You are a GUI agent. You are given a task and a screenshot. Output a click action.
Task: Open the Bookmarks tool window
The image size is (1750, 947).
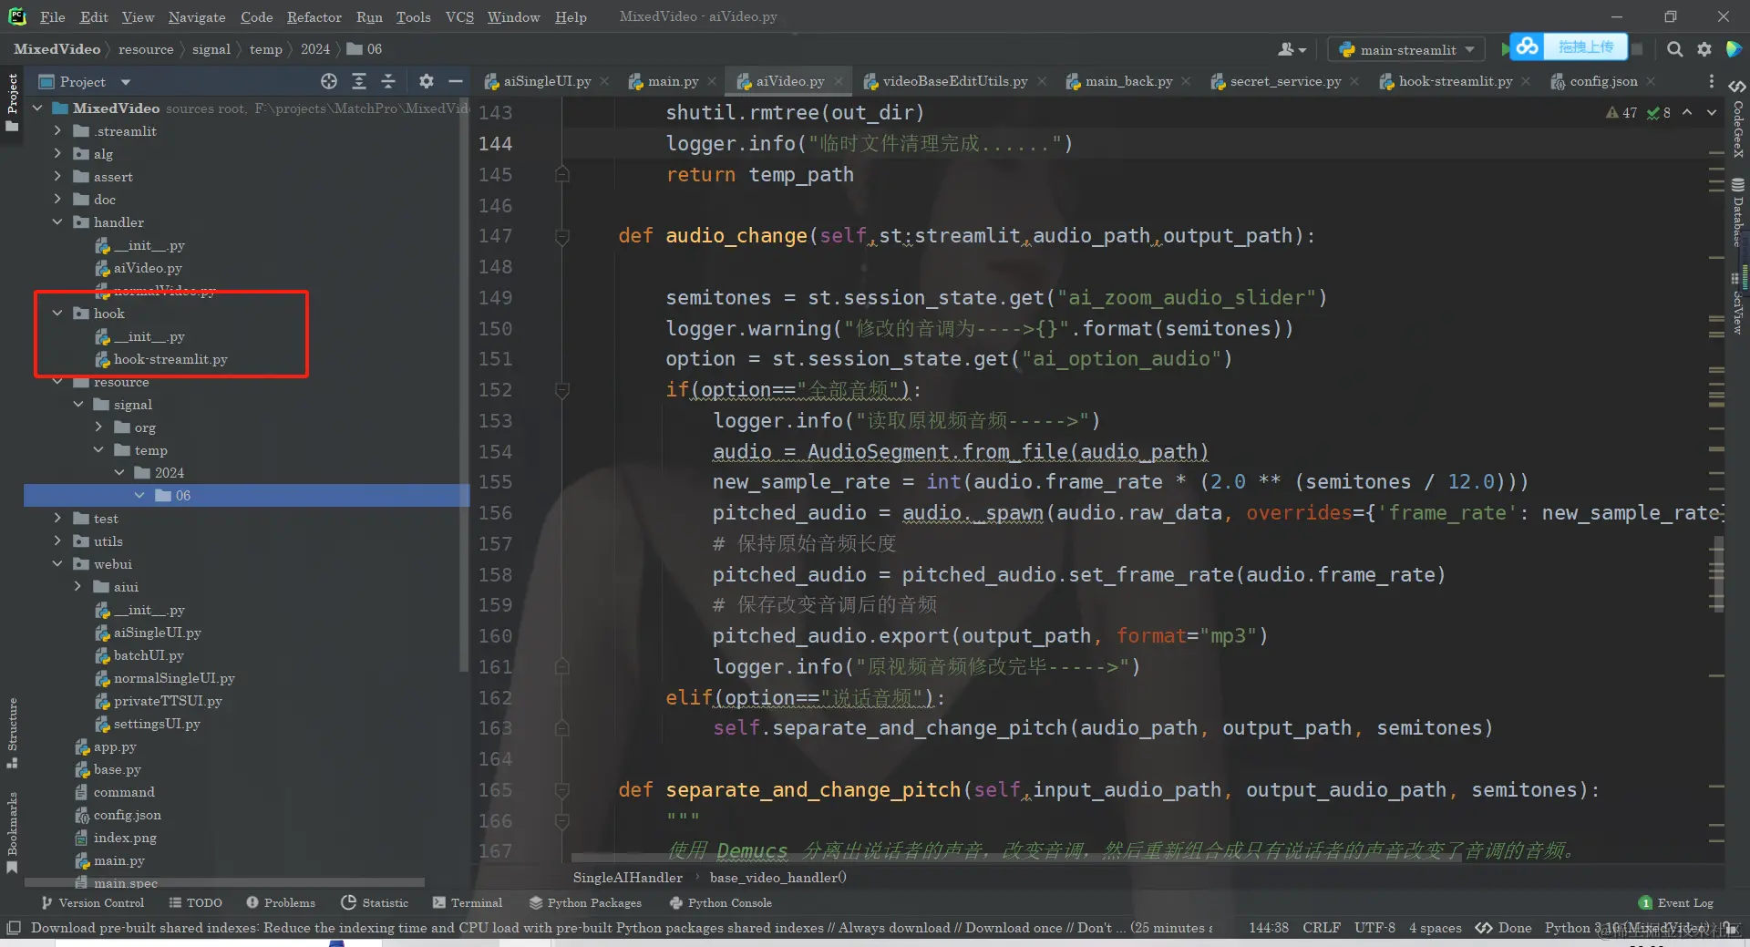12,832
